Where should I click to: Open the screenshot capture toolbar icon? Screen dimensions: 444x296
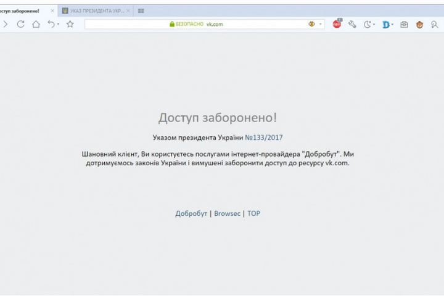[405, 24]
